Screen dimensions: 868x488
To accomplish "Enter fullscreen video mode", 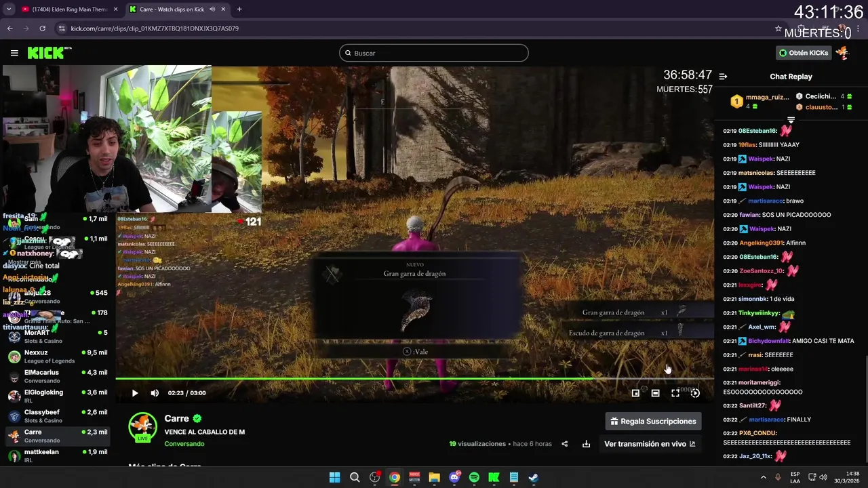I will [675, 393].
